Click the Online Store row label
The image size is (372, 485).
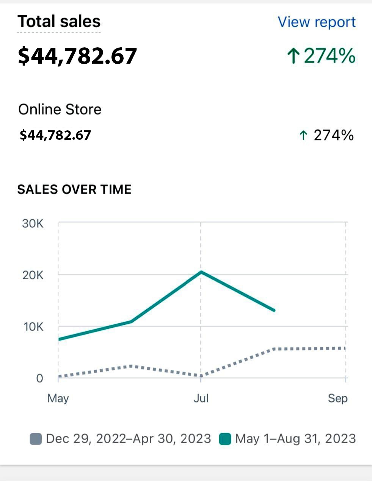coord(60,110)
